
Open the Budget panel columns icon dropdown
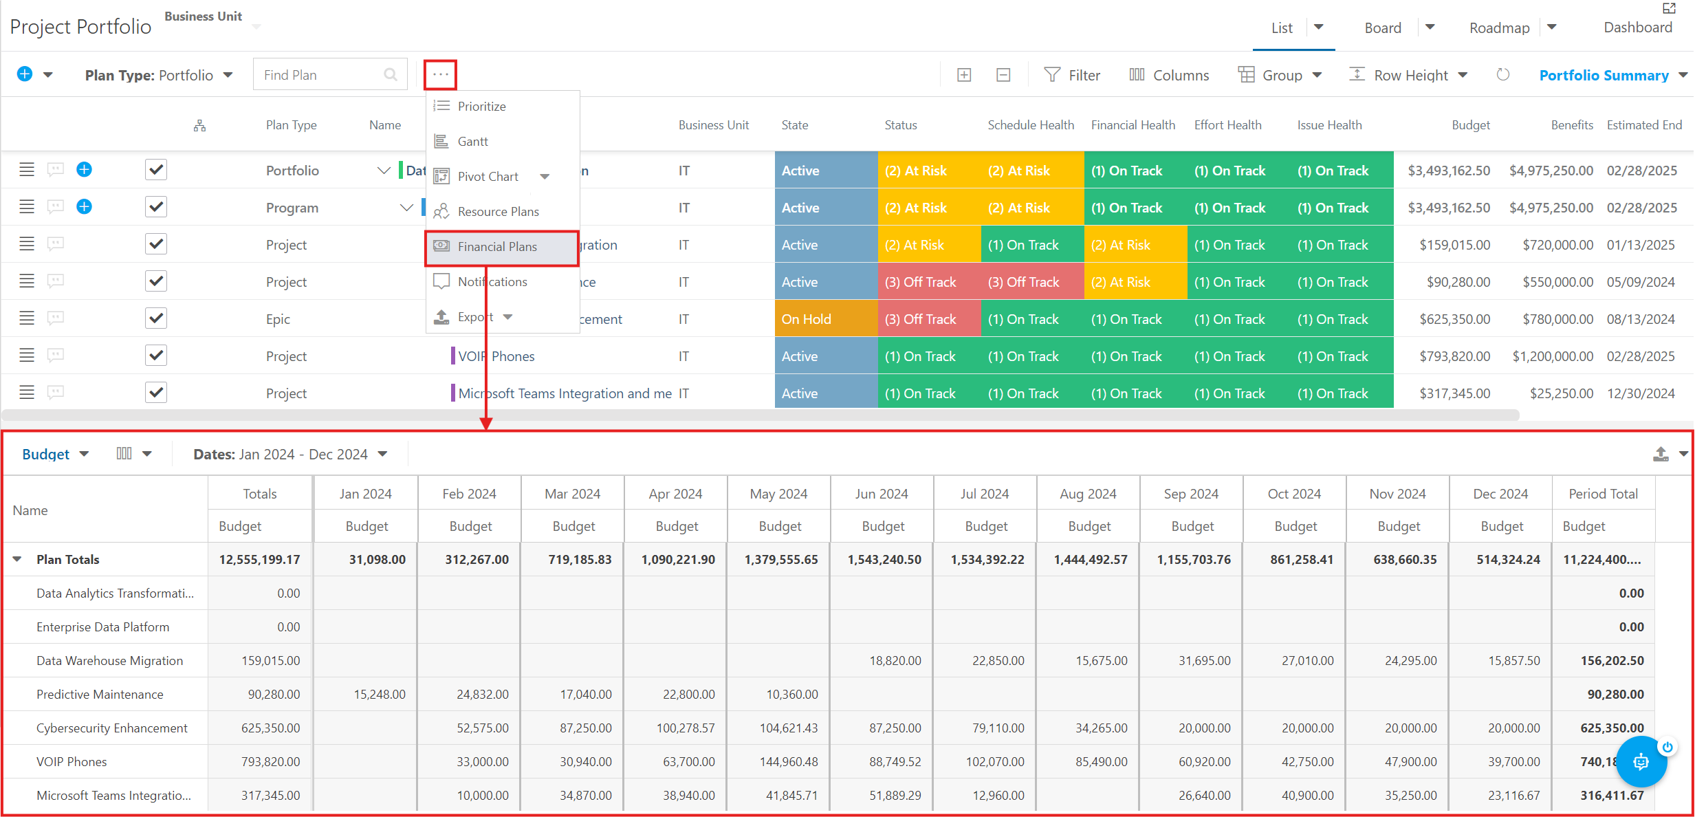pos(134,454)
